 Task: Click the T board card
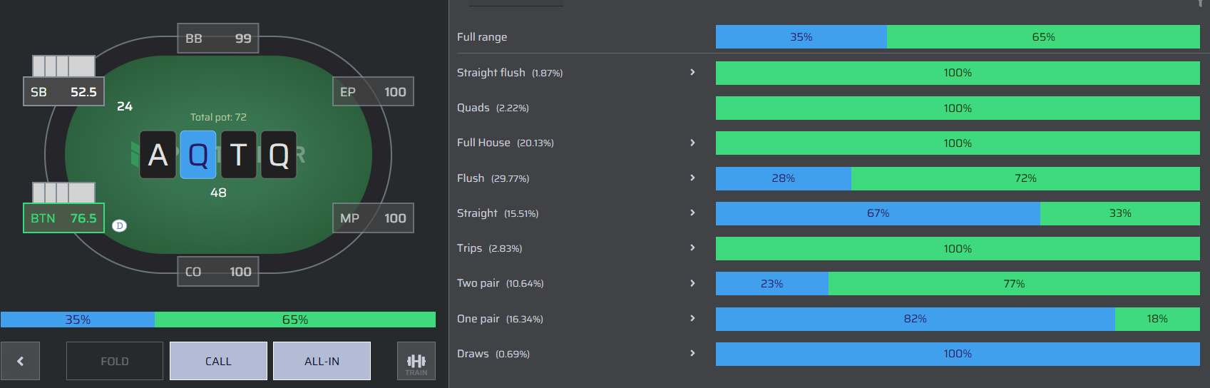238,155
